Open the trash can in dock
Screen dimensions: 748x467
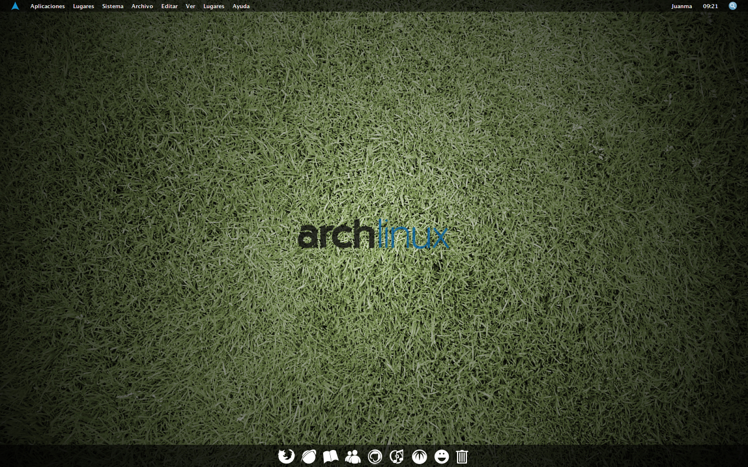click(x=462, y=456)
